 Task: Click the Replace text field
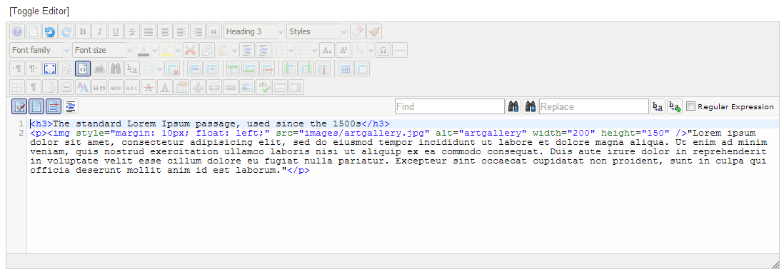[593, 106]
